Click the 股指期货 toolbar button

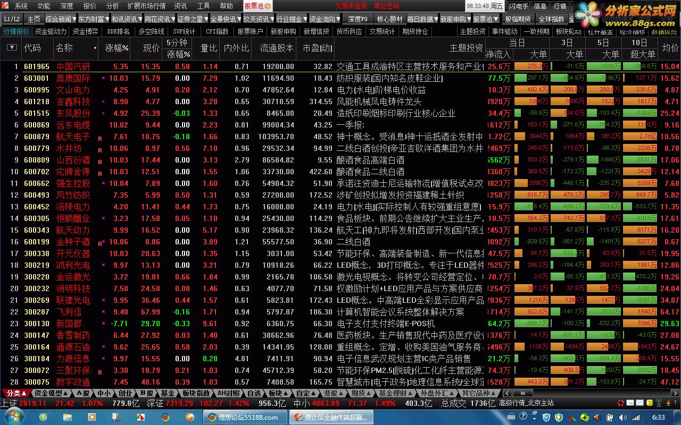518,19
